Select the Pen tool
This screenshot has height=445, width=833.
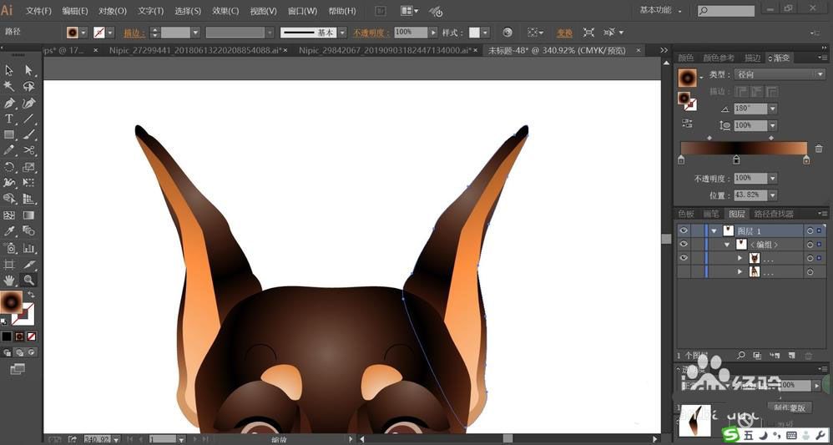[9, 104]
